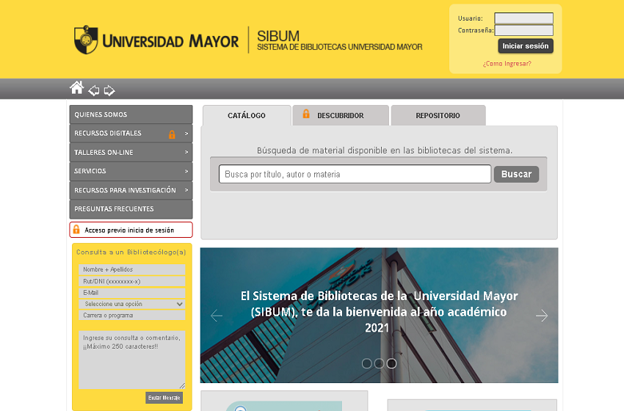This screenshot has width=624, height=411.
Task: Click 'Consulta a un Bibliotecólogo(a)' heading
Action: pyautogui.click(x=131, y=252)
